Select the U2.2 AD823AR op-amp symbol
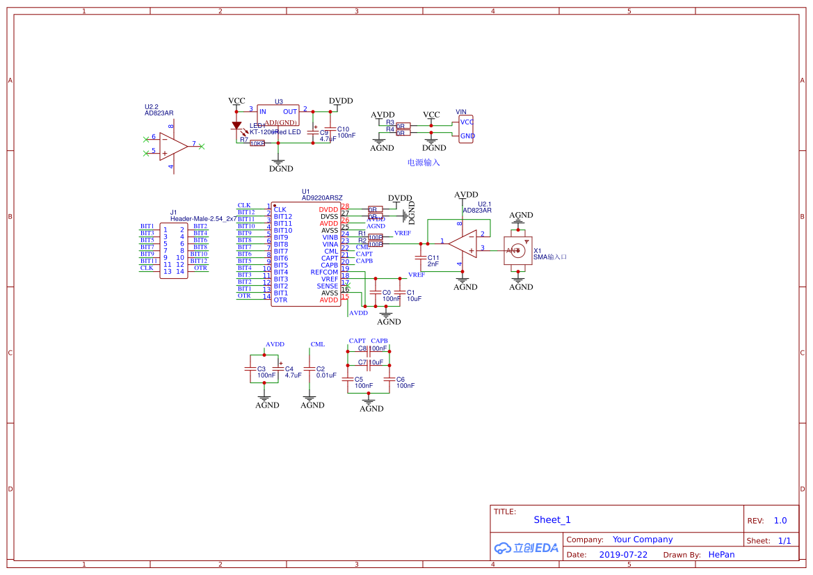The width and height of the screenshot is (813, 575). pyautogui.click(x=174, y=147)
